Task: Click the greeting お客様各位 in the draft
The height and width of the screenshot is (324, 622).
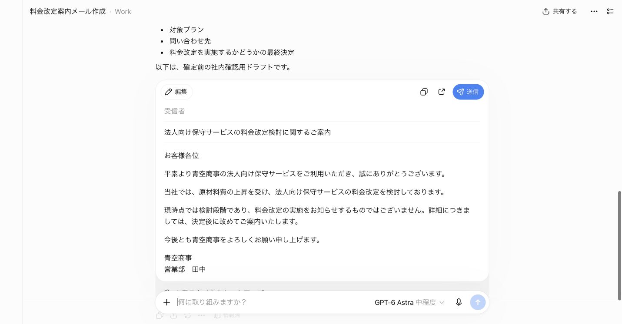Action: tap(182, 155)
